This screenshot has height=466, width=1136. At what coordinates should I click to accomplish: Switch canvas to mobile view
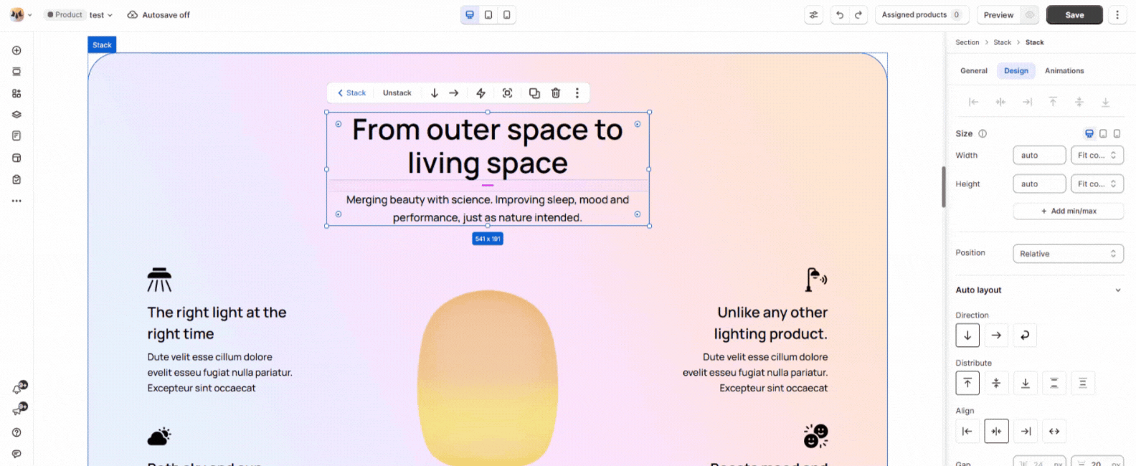[507, 15]
